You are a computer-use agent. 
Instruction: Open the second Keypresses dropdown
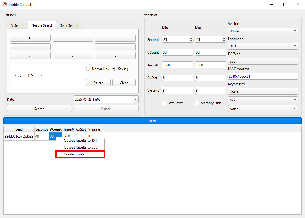(263, 100)
